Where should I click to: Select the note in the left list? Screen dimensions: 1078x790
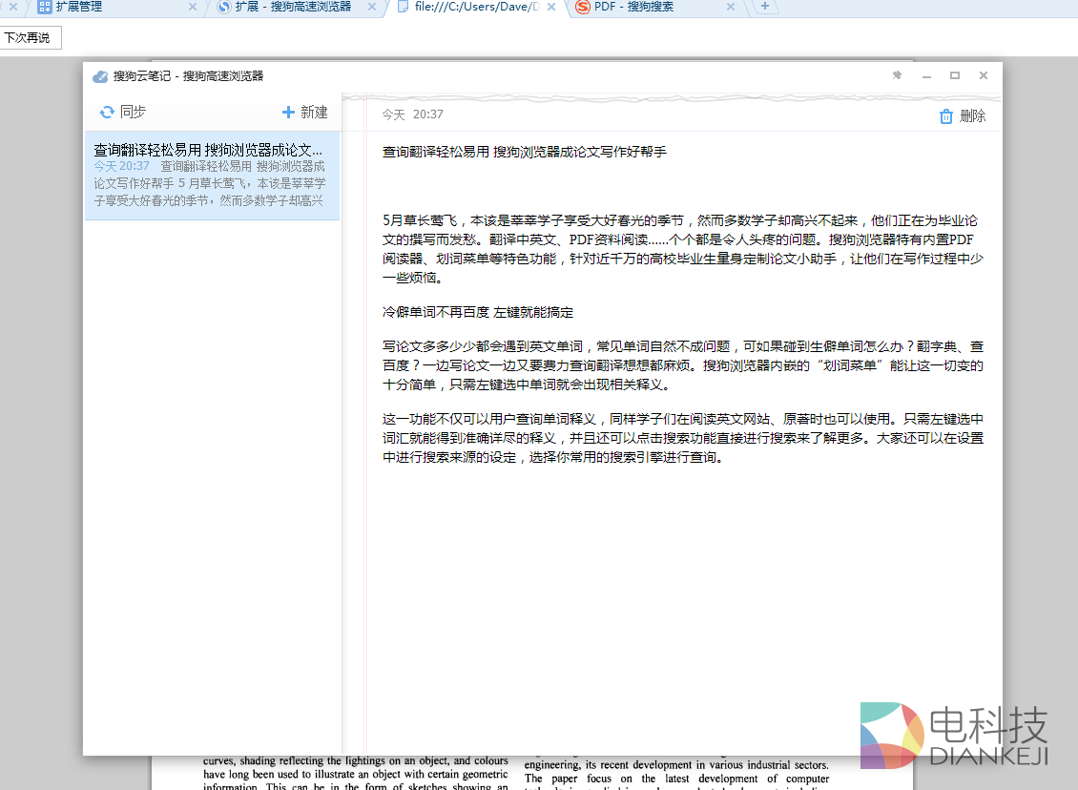click(211, 176)
